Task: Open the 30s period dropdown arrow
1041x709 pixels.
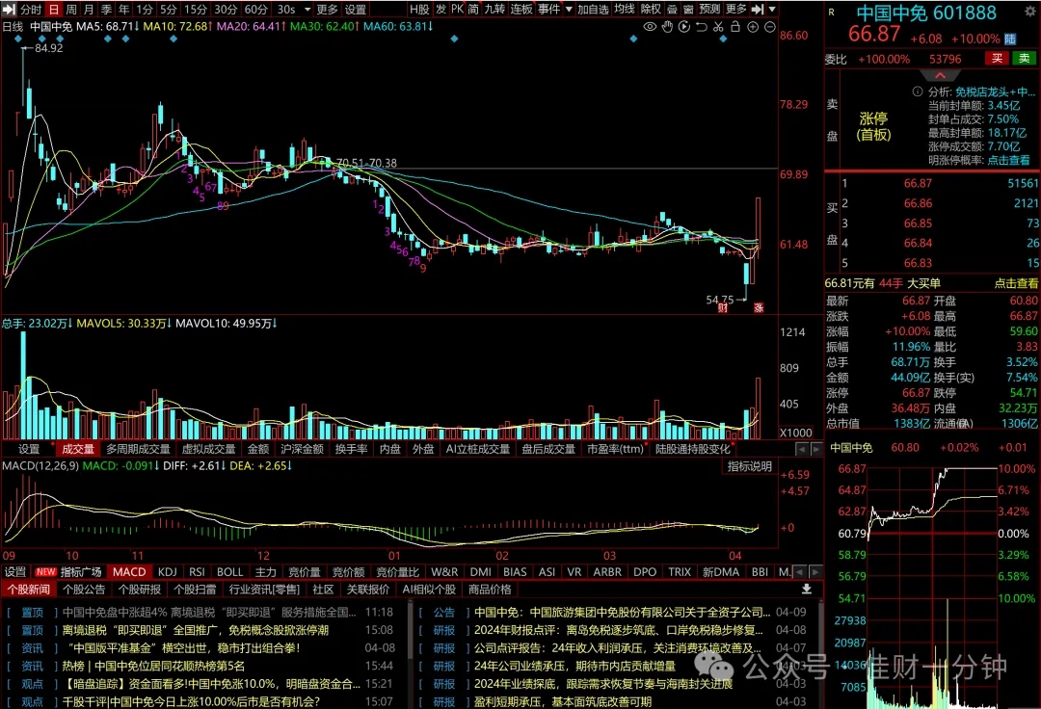Action: click(307, 10)
